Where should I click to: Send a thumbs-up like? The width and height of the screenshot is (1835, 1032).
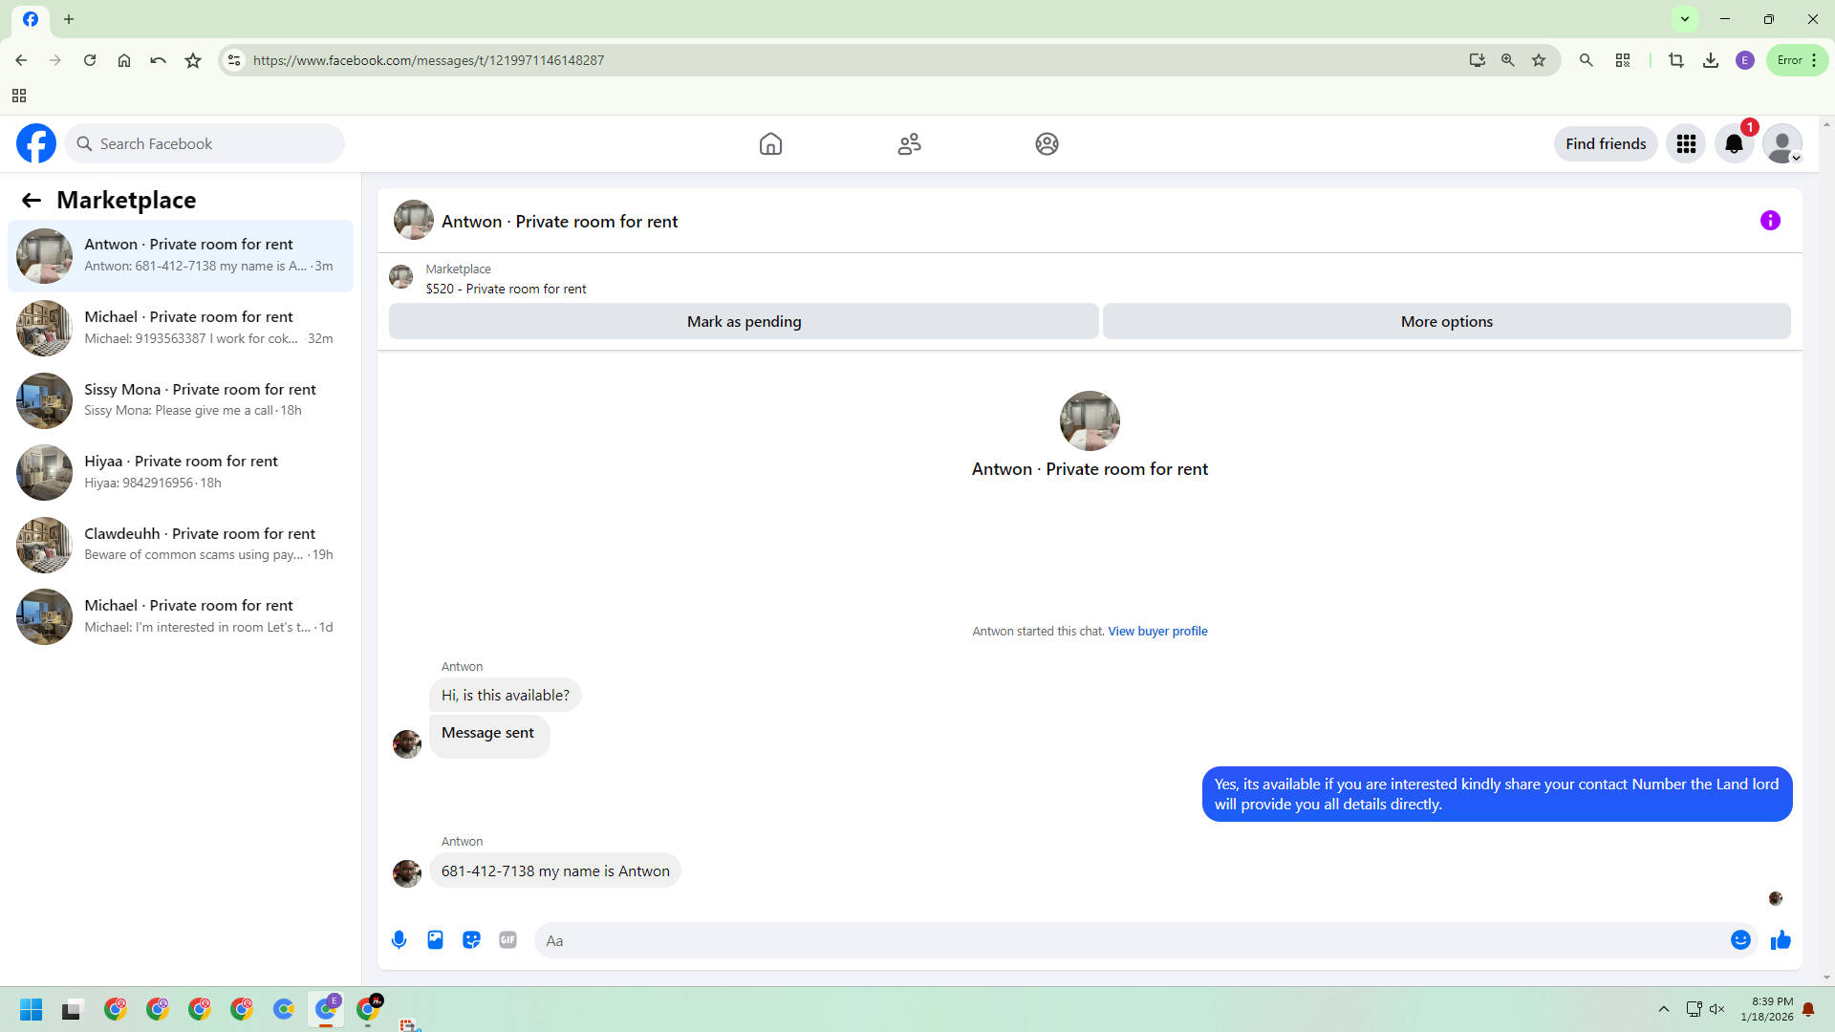point(1781,940)
